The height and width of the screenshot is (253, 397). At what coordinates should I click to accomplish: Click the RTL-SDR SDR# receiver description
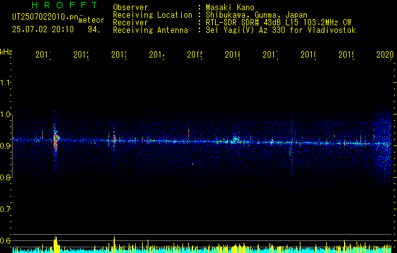coord(278,23)
